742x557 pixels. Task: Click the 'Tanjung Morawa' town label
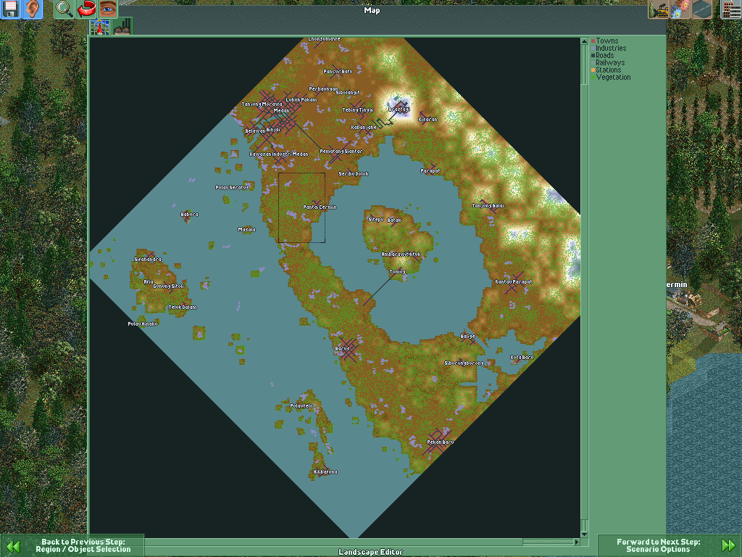pyautogui.click(x=262, y=104)
